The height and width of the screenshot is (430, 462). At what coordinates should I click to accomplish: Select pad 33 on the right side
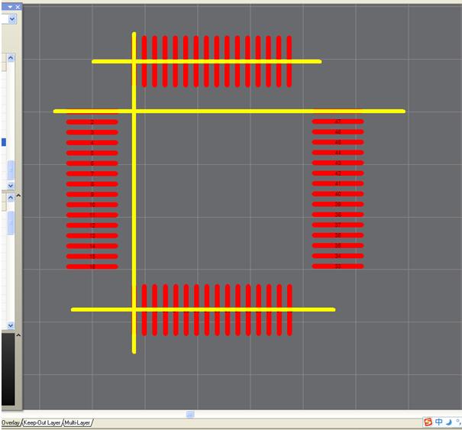(338, 266)
